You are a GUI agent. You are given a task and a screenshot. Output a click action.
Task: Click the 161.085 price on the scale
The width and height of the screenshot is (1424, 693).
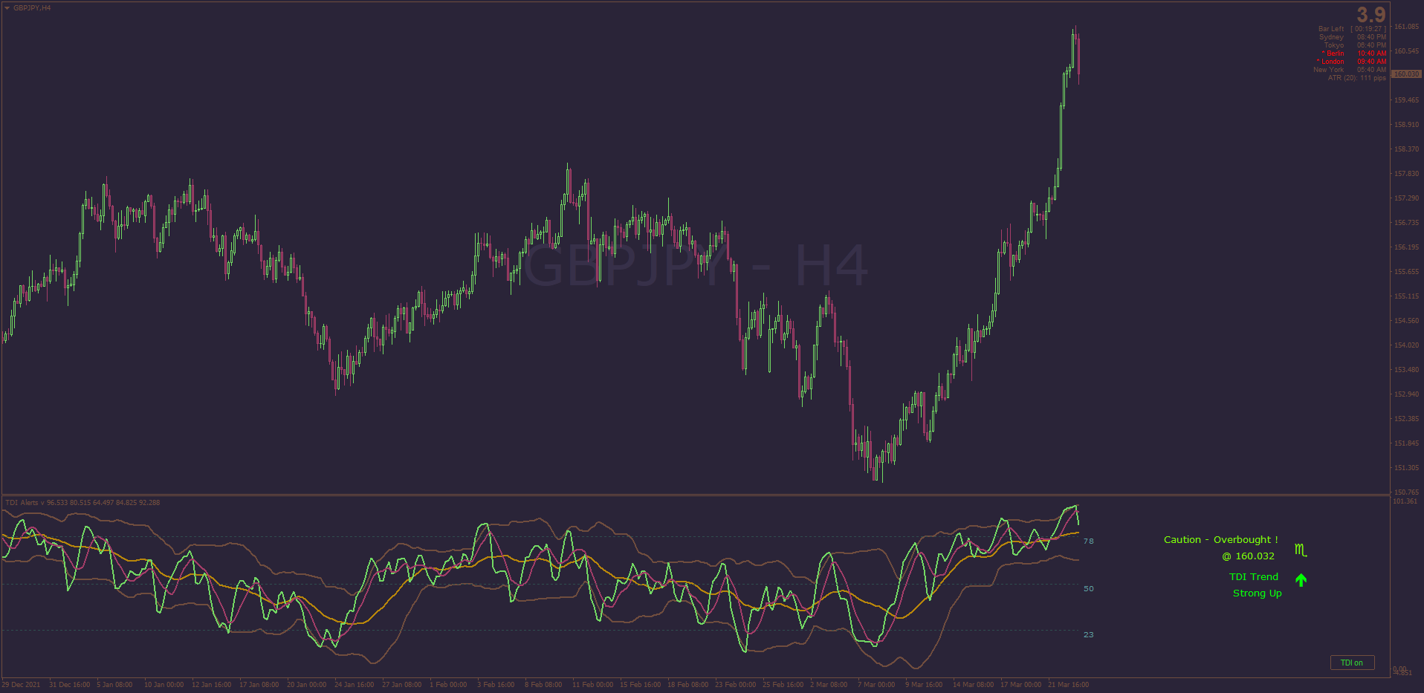click(x=1406, y=27)
